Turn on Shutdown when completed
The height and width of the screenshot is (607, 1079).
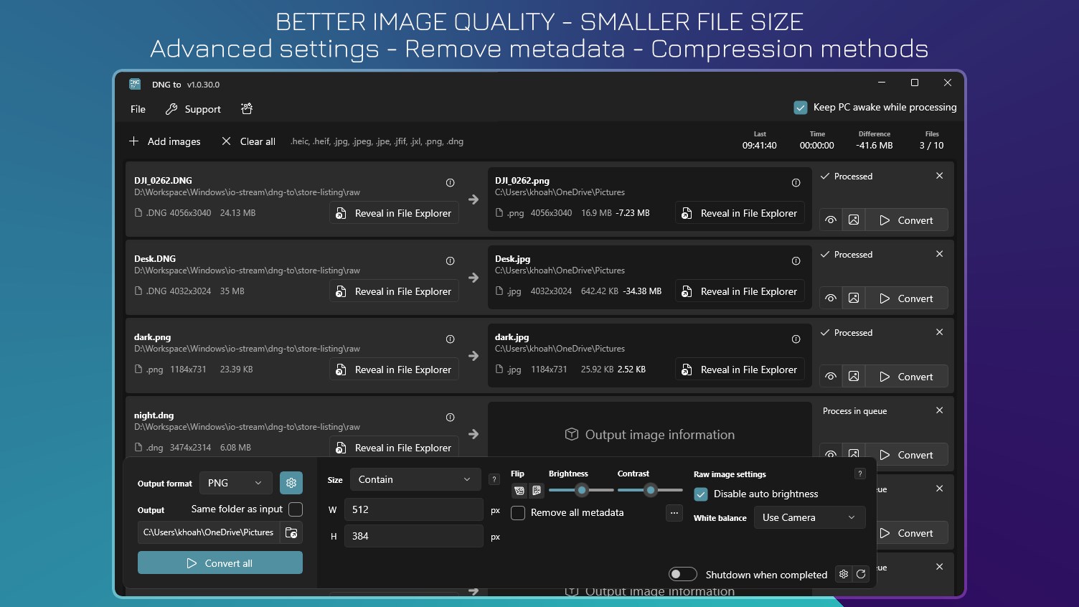point(682,574)
